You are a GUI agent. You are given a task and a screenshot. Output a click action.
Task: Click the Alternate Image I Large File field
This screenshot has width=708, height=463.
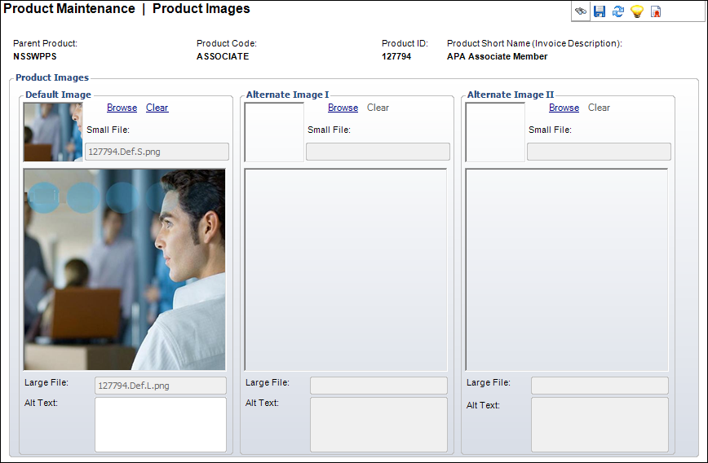(x=378, y=386)
